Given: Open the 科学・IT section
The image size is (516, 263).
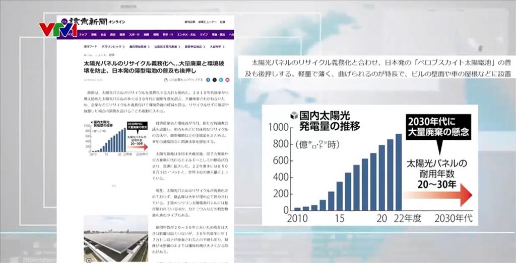Looking at the screenshot, I should [168, 35].
